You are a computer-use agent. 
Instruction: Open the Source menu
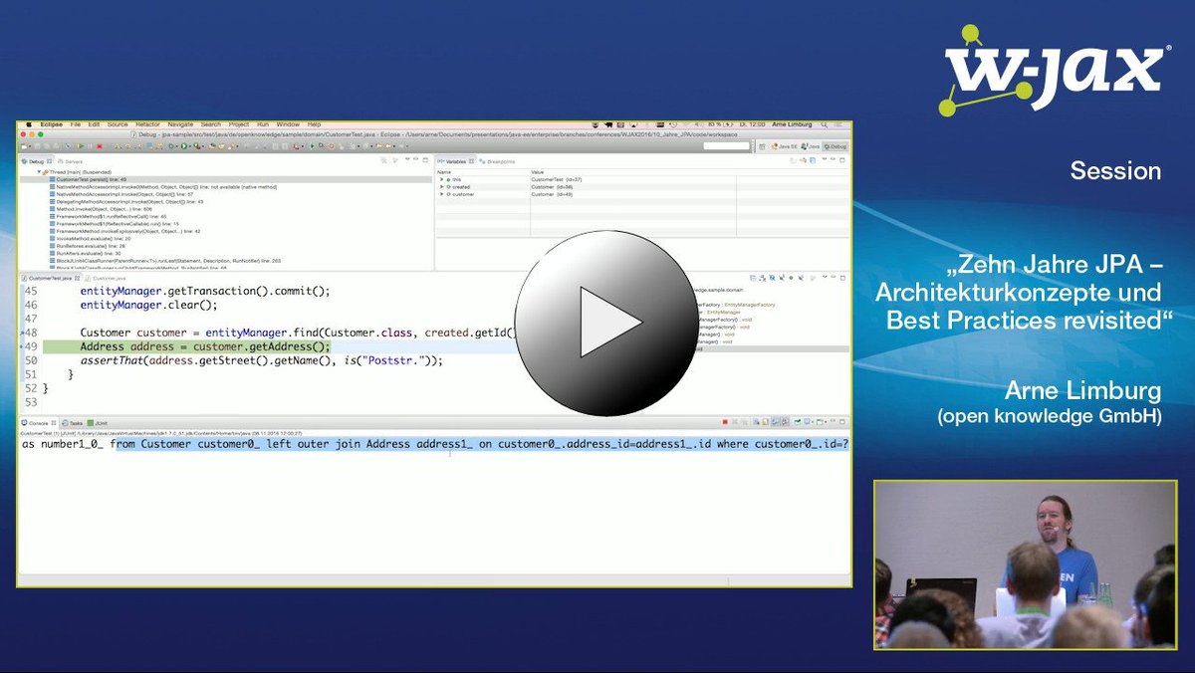118,124
